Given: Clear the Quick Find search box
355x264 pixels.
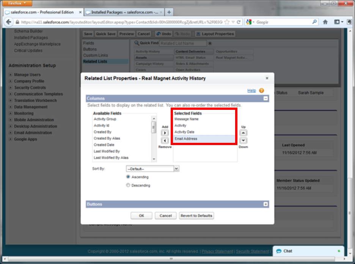Looking at the screenshot, I should [210, 43].
